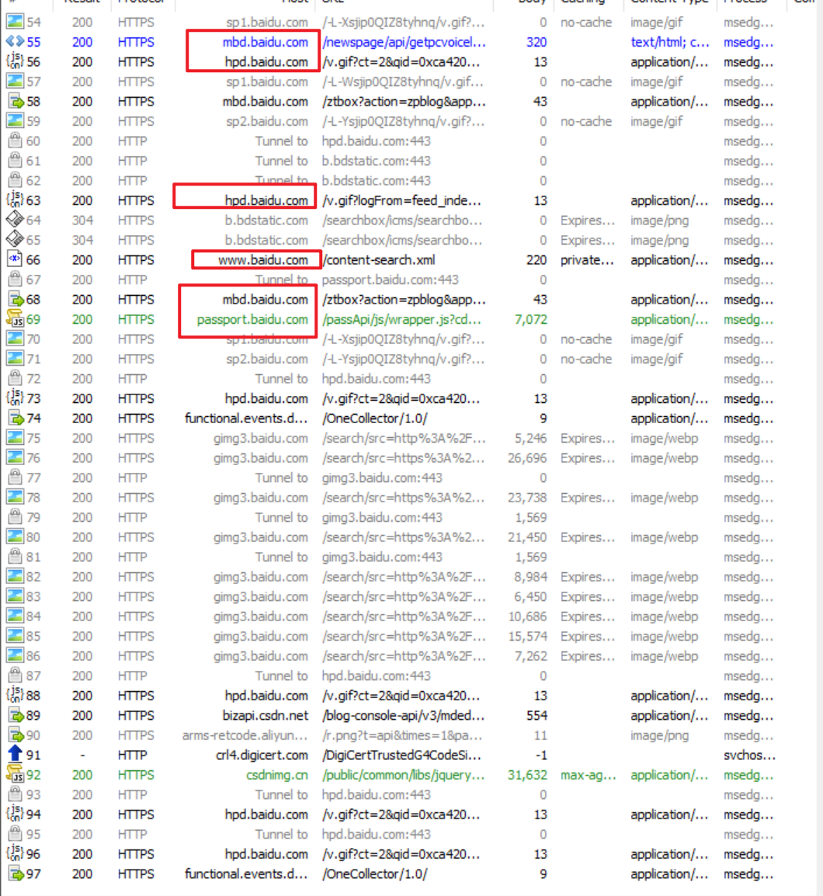The width and height of the screenshot is (823, 896).
Task: Select session number 86
Action: click(x=33, y=656)
